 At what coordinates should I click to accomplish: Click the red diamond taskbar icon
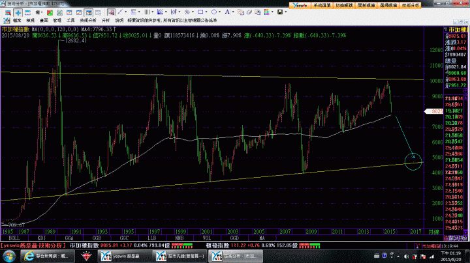[86, 256]
